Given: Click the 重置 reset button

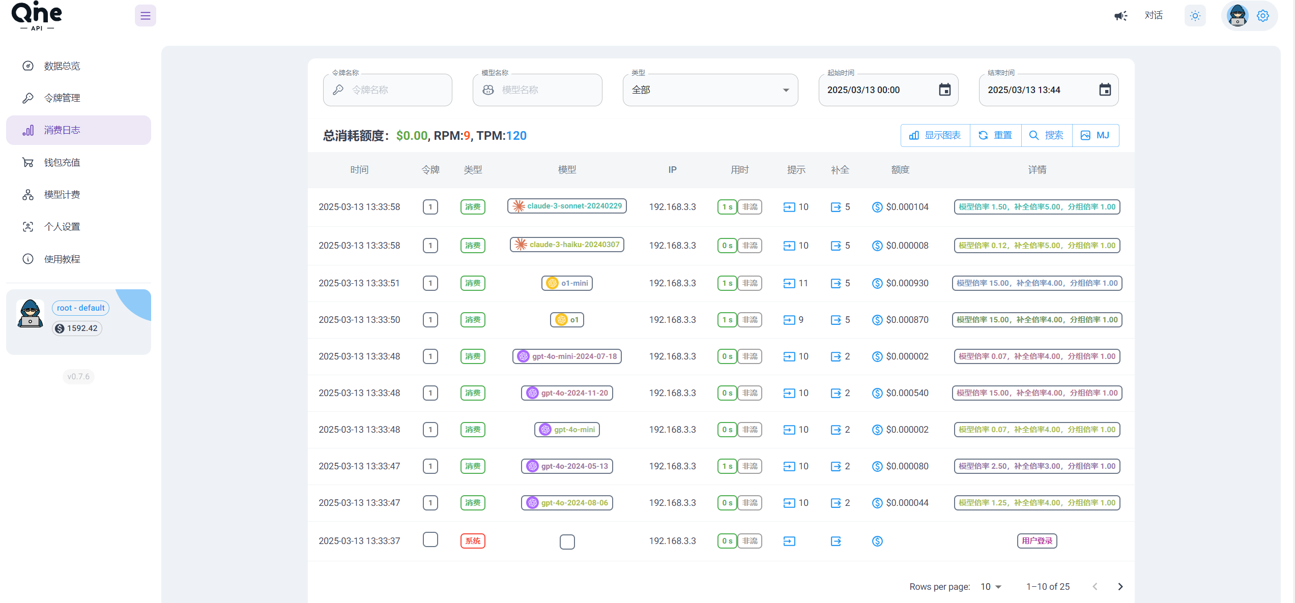Looking at the screenshot, I should point(995,135).
